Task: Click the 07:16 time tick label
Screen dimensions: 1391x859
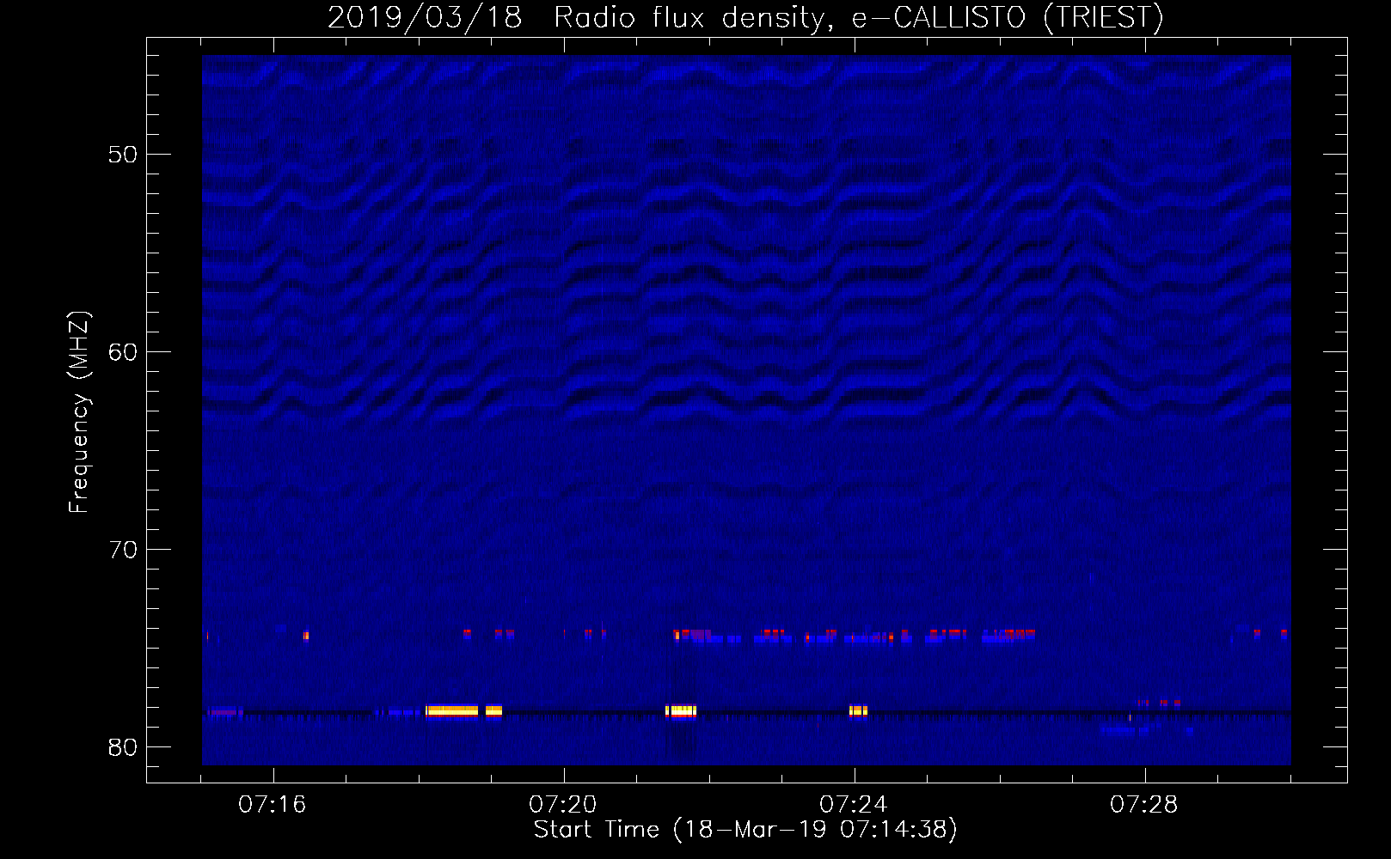Action: [273, 805]
